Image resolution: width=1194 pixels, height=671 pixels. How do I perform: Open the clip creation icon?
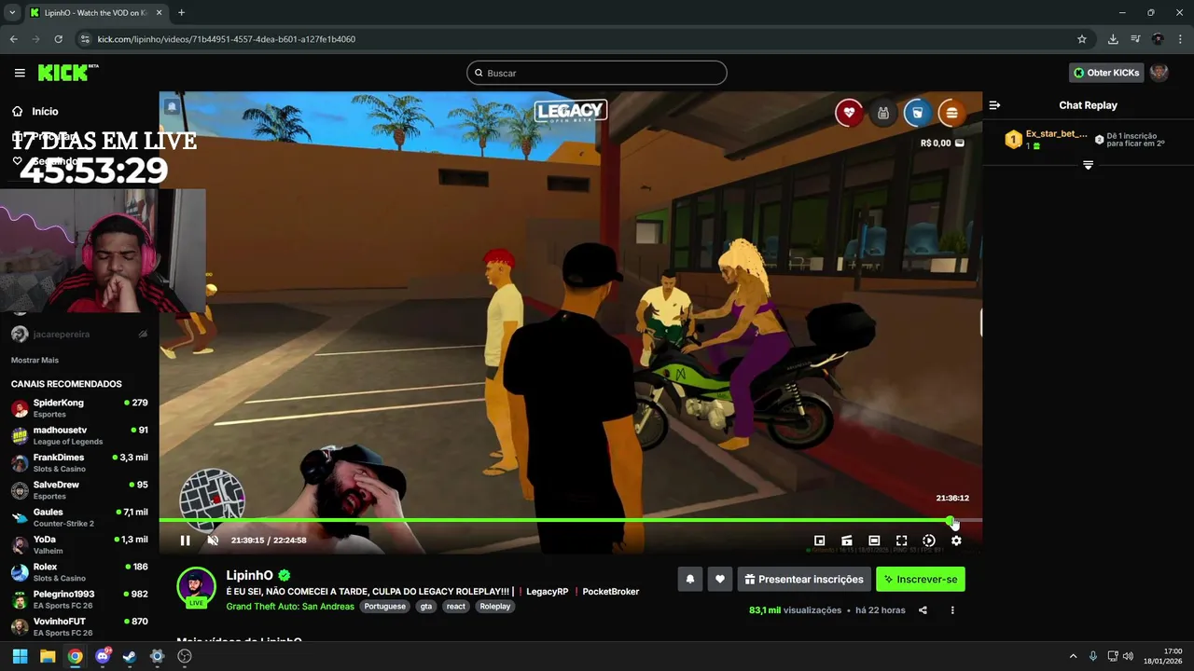[847, 541]
